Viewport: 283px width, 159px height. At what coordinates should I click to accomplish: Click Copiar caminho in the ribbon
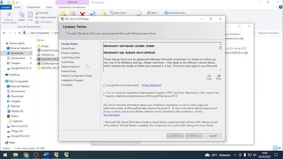[x=46, y=17]
